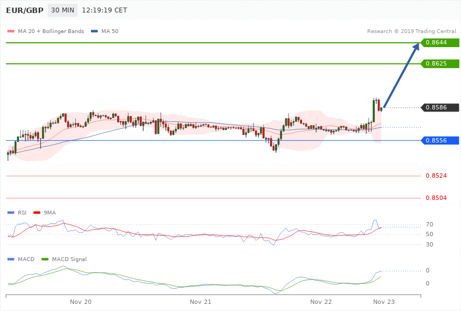461x312 pixels.
Task: Click the 0.8586 current price tag
Action: coord(440,107)
